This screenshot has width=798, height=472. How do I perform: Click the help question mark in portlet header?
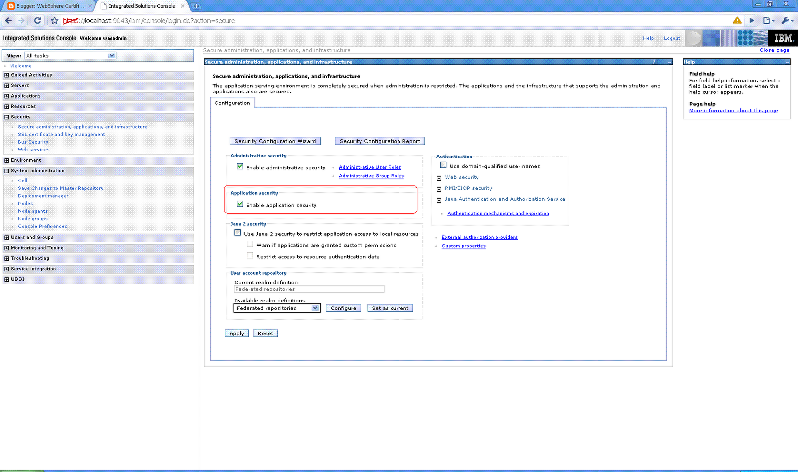tap(654, 62)
